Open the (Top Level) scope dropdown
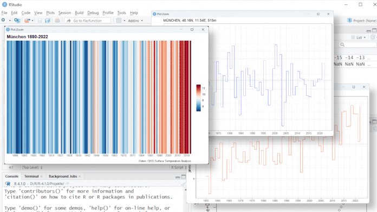Screen dimensions: 377x212 point(32,168)
